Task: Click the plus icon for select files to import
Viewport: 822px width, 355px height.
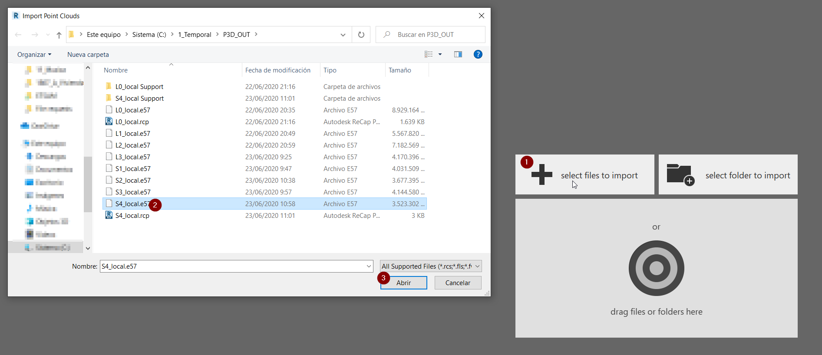Action: click(541, 174)
